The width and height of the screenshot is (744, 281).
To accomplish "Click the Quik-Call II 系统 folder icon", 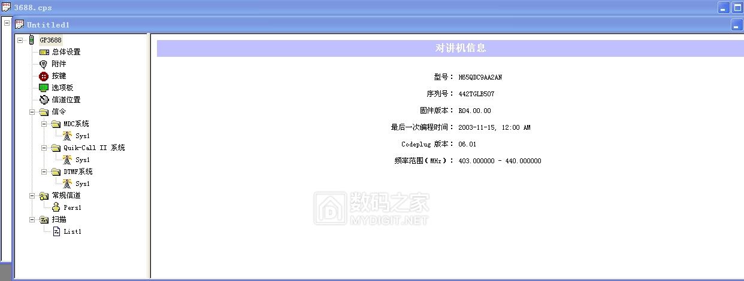I will (56, 148).
